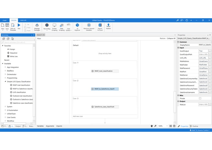Open ellipsis button for MailList property

pyautogui.click(x=210, y=104)
